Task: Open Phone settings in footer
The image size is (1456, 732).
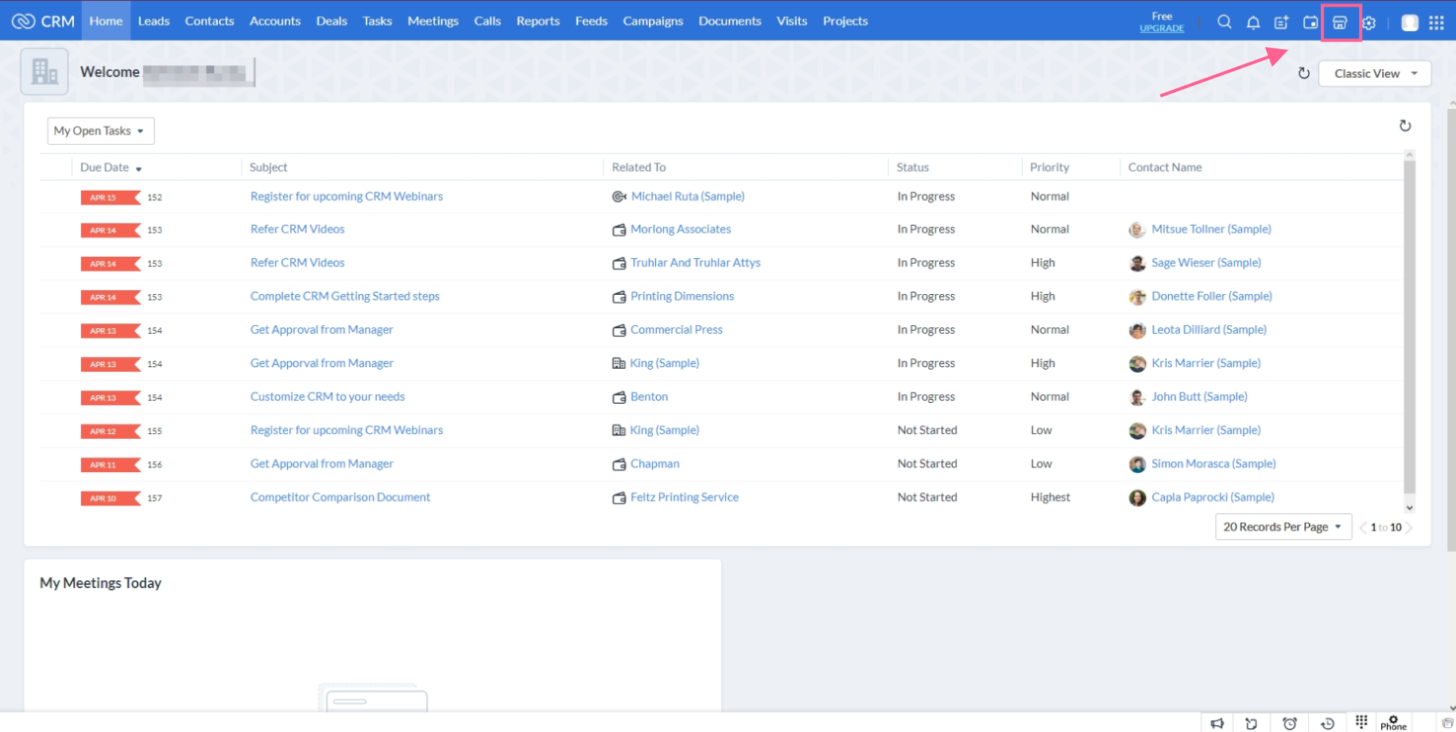Action: [1393, 722]
